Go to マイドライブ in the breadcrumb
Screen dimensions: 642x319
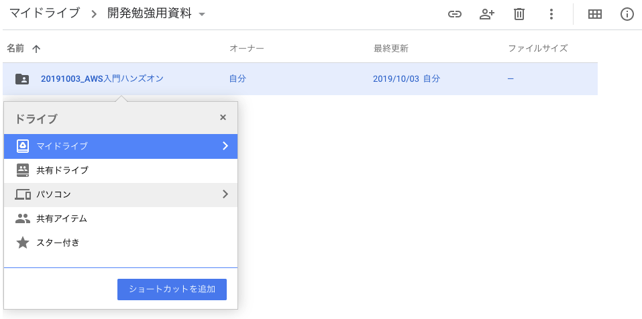point(44,14)
